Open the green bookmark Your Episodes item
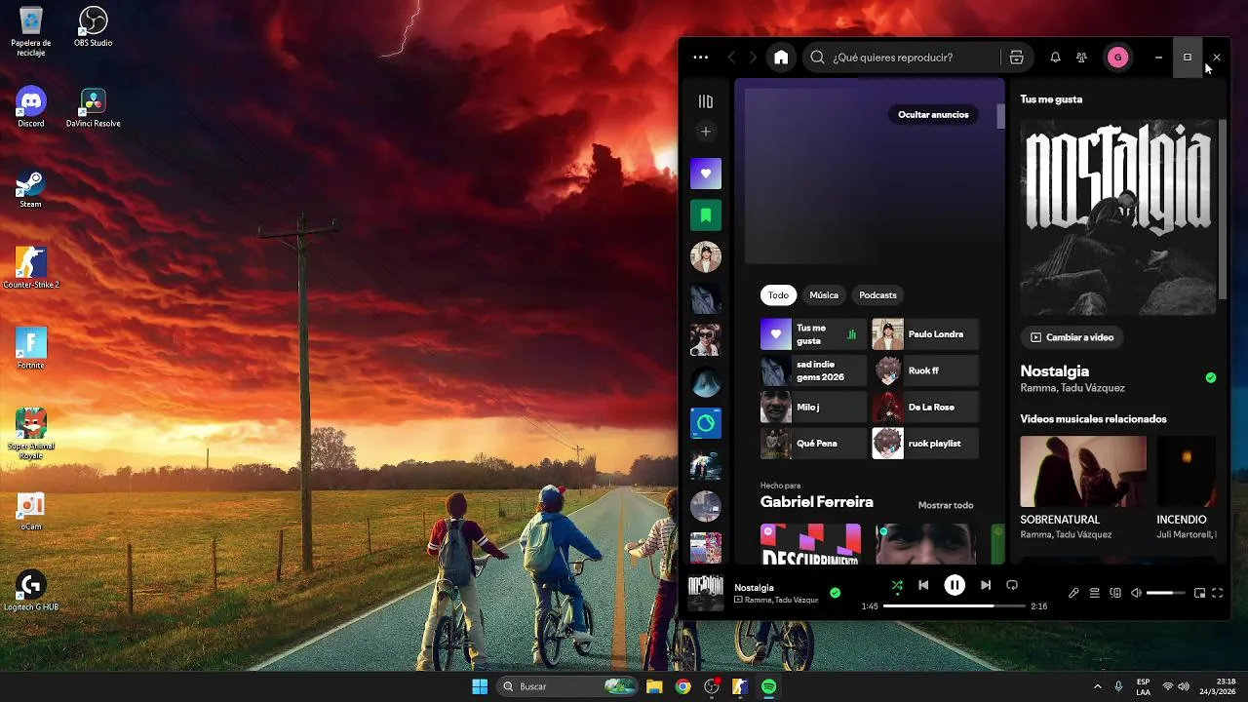Image resolution: width=1248 pixels, height=702 pixels. coord(706,214)
